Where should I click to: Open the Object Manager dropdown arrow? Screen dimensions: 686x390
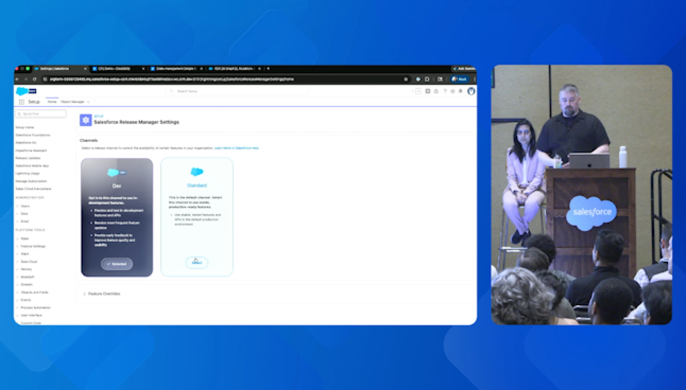(88, 102)
